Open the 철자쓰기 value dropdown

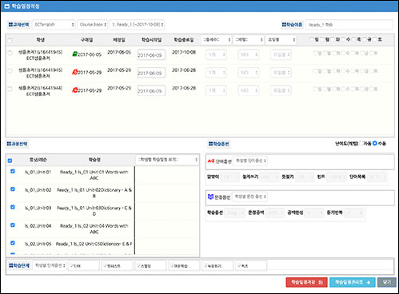pos(269,177)
